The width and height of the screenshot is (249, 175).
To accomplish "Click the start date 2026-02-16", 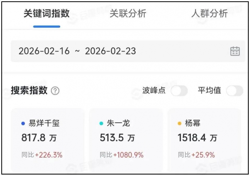I will coord(44,51).
